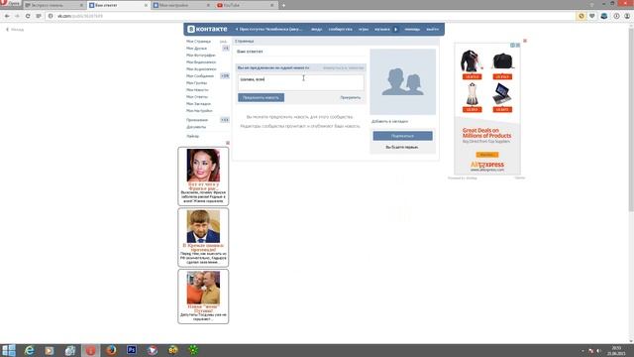
Task: Click the 'Предложить новость' button
Action: [x=261, y=97]
